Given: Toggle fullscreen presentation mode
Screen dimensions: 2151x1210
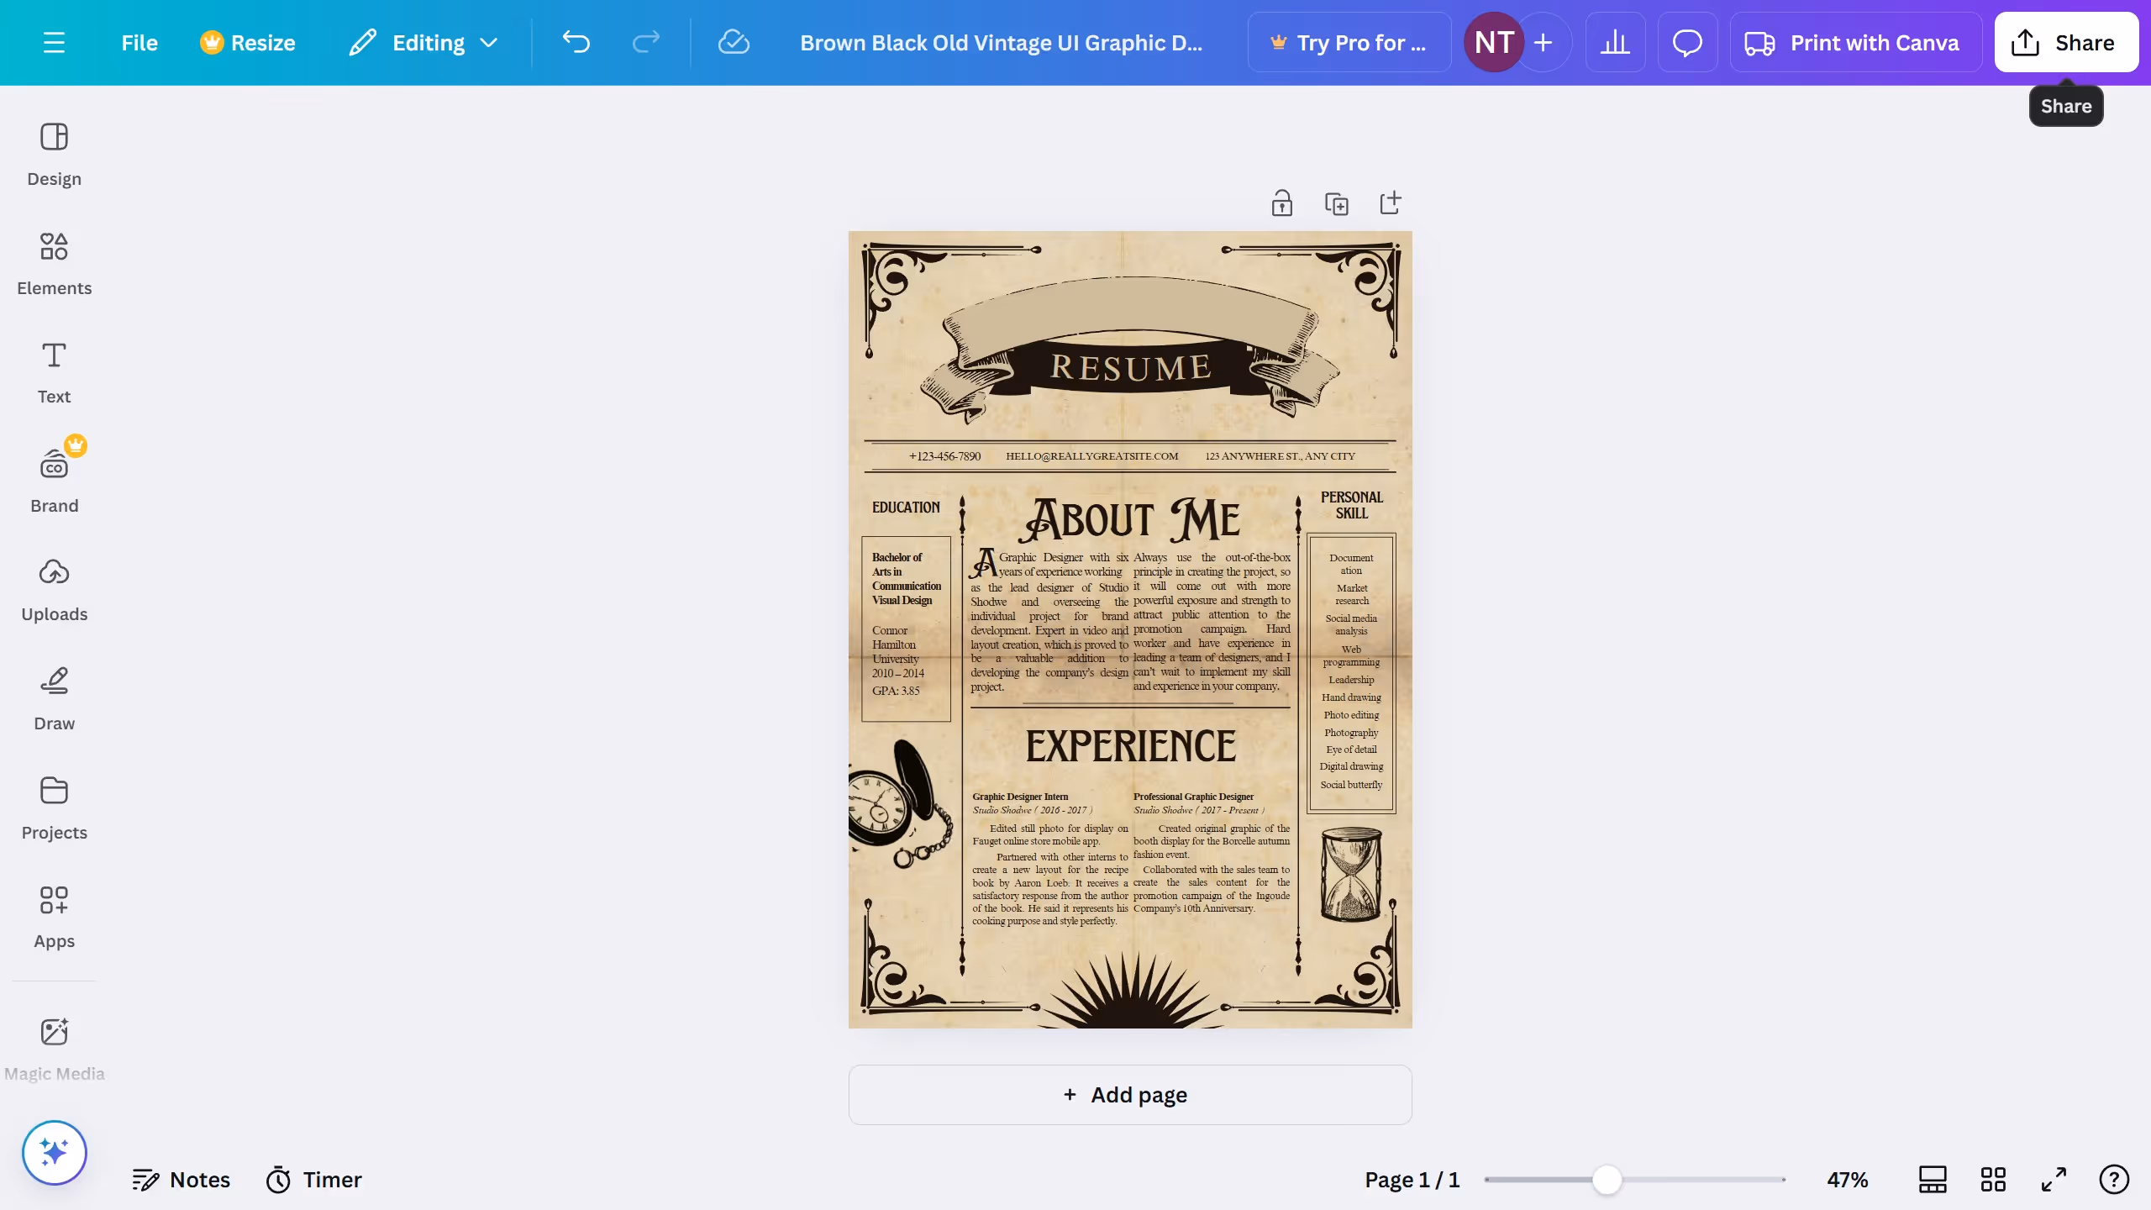Looking at the screenshot, I should pos(2052,1179).
